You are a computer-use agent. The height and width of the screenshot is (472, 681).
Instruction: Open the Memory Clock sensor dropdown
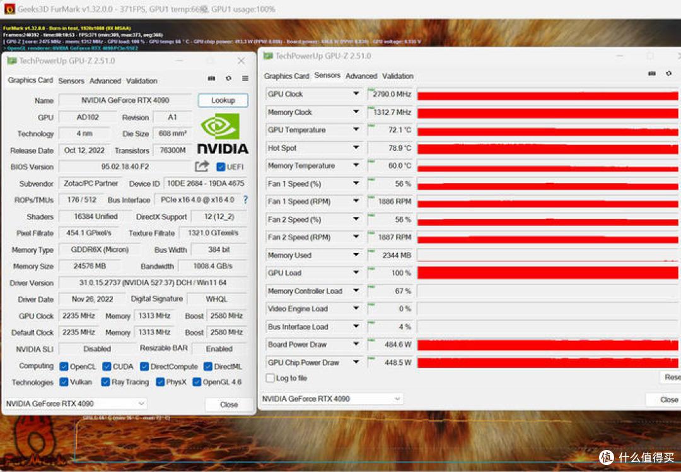tap(356, 112)
